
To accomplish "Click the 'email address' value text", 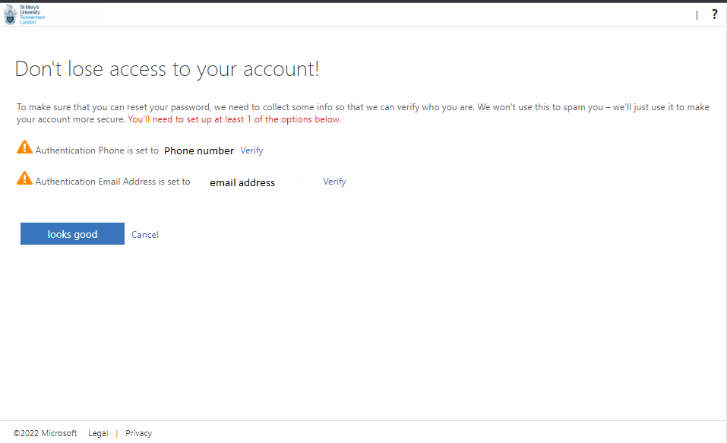I will pyautogui.click(x=242, y=183).
